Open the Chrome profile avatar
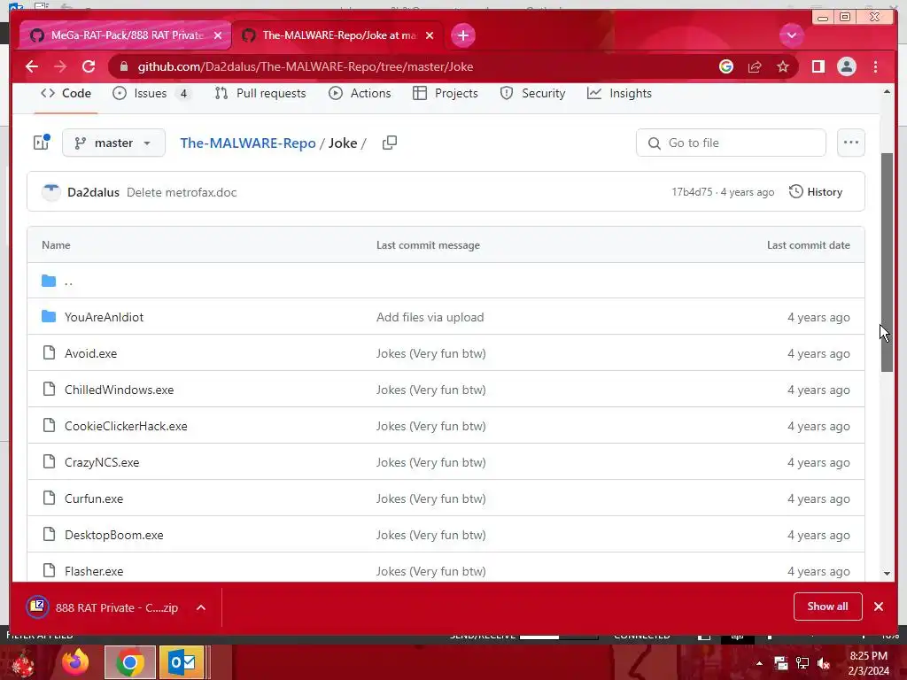The image size is (907, 680). coord(846,66)
